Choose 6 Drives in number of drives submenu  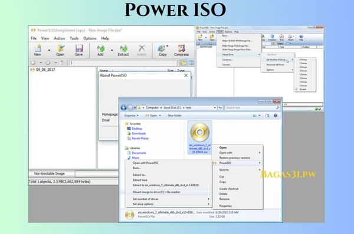click(303, 67)
